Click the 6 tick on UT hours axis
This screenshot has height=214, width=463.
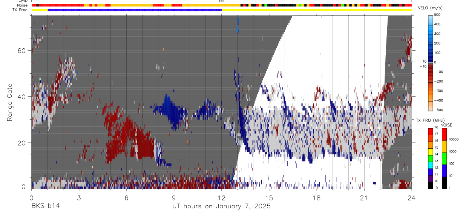[x=126, y=197]
